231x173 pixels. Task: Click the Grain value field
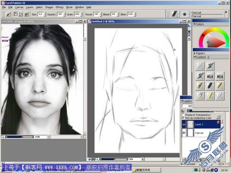[x=77, y=14]
